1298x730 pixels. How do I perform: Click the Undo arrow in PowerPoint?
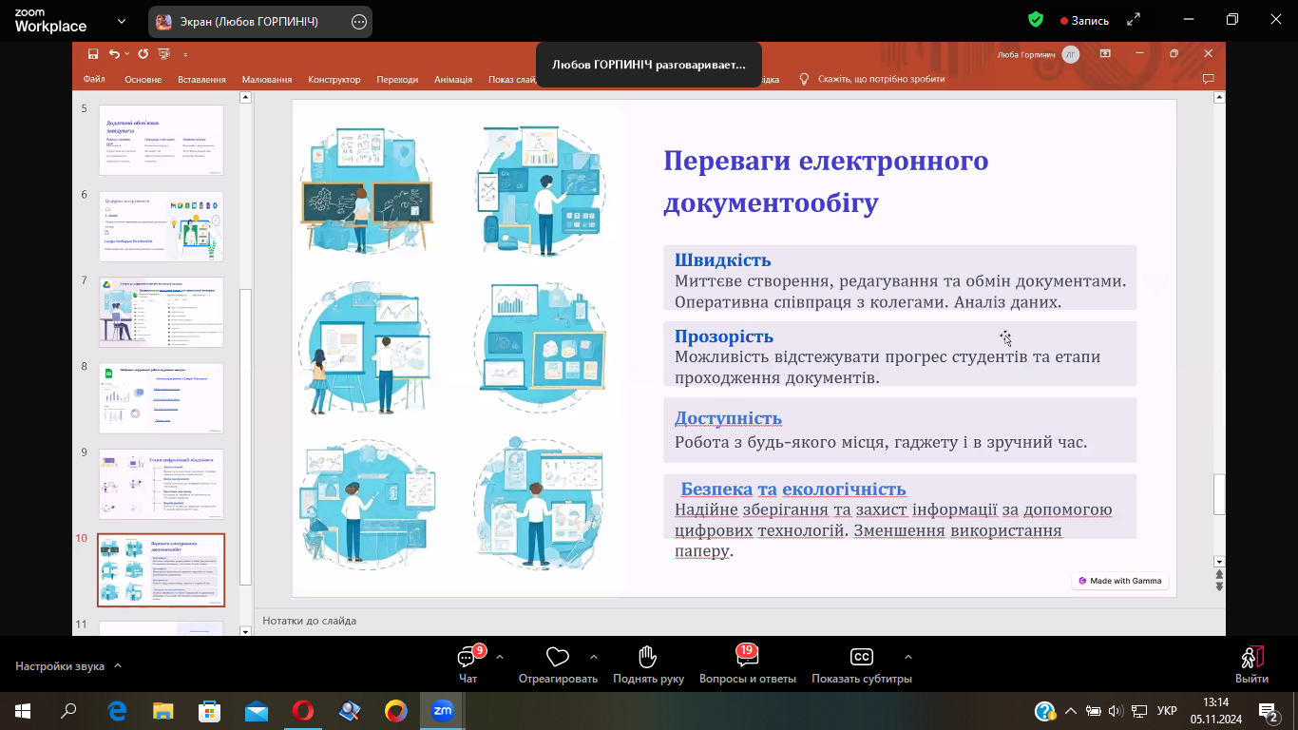pos(114,54)
